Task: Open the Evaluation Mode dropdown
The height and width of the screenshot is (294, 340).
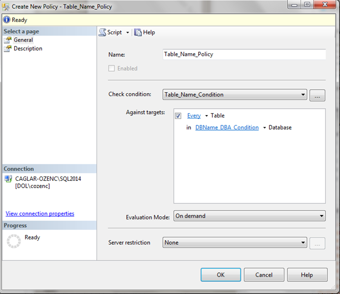Action: (x=321, y=216)
